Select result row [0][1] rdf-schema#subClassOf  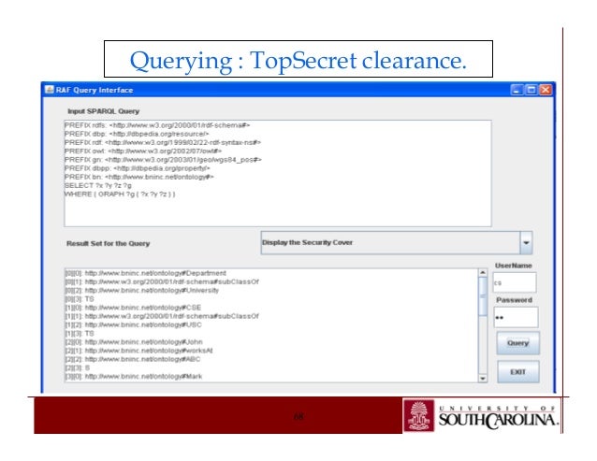coord(162,281)
